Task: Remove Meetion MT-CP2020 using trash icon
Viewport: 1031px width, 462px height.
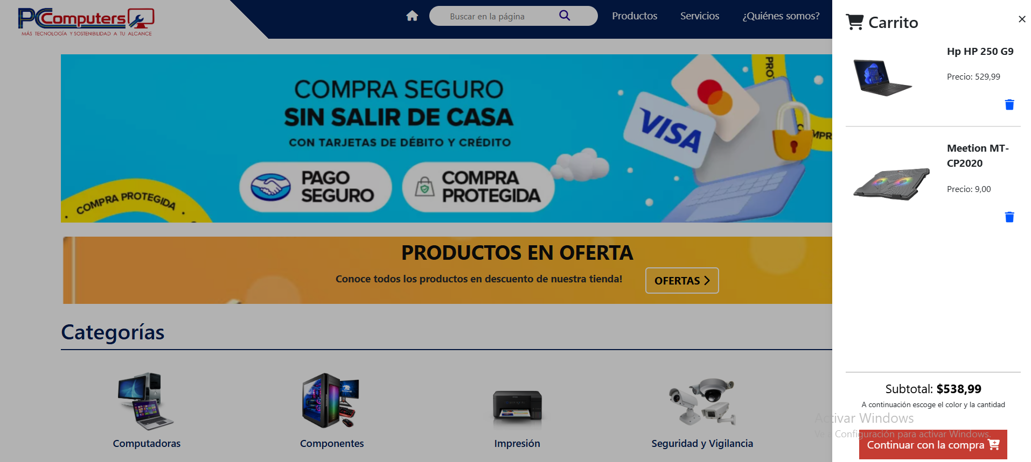Action: coord(1009,217)
